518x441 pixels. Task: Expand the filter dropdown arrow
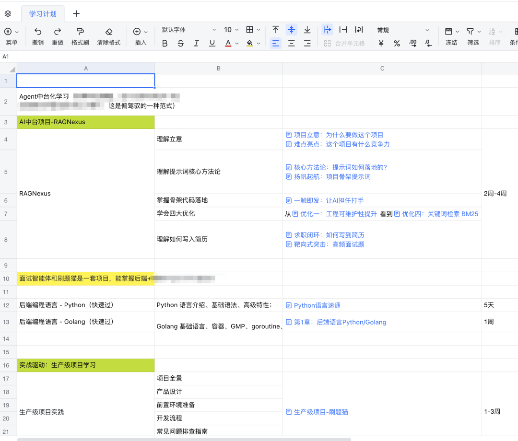tap(479, 32)
